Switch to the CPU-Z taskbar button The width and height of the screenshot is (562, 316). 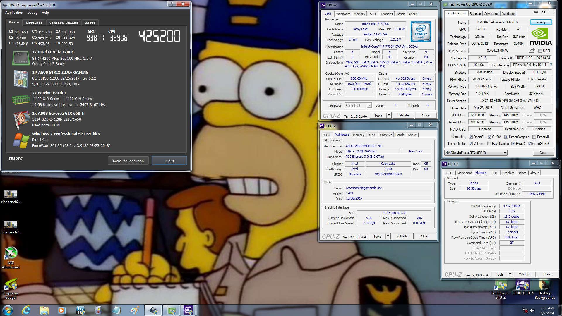tap(188, 310)
